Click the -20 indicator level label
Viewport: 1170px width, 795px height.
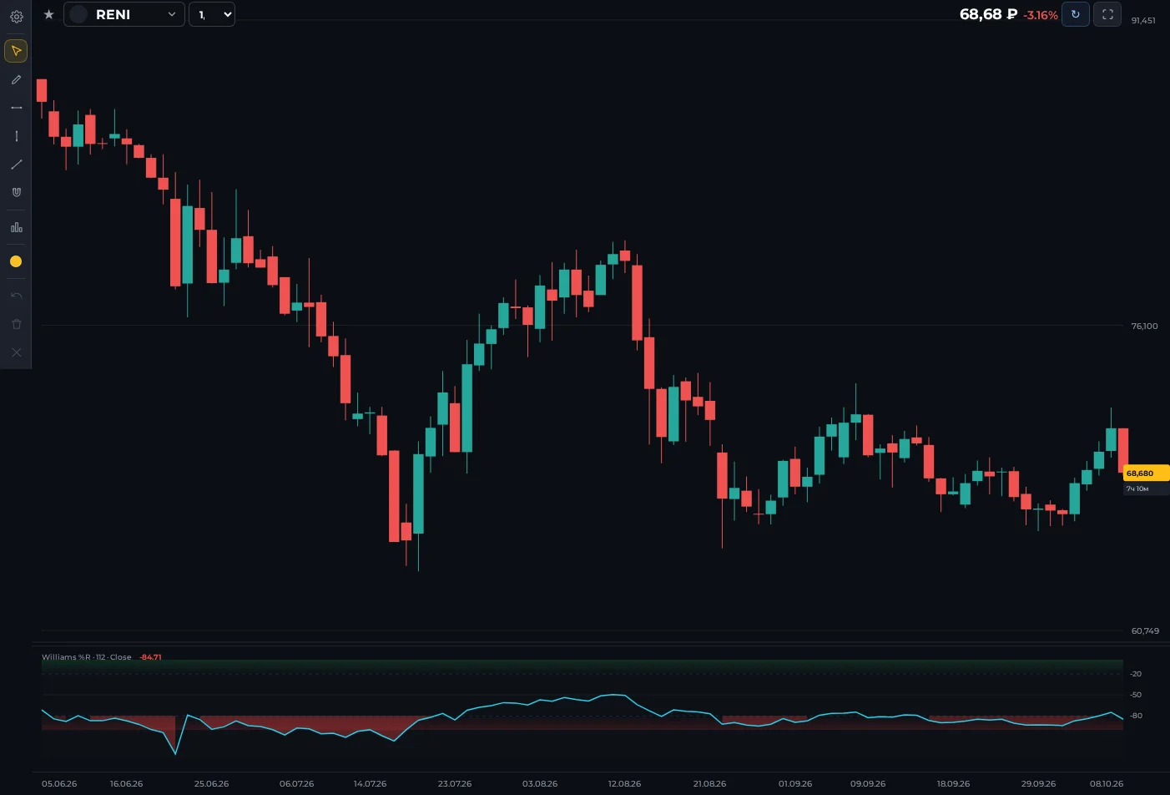tap(1136, 673)
